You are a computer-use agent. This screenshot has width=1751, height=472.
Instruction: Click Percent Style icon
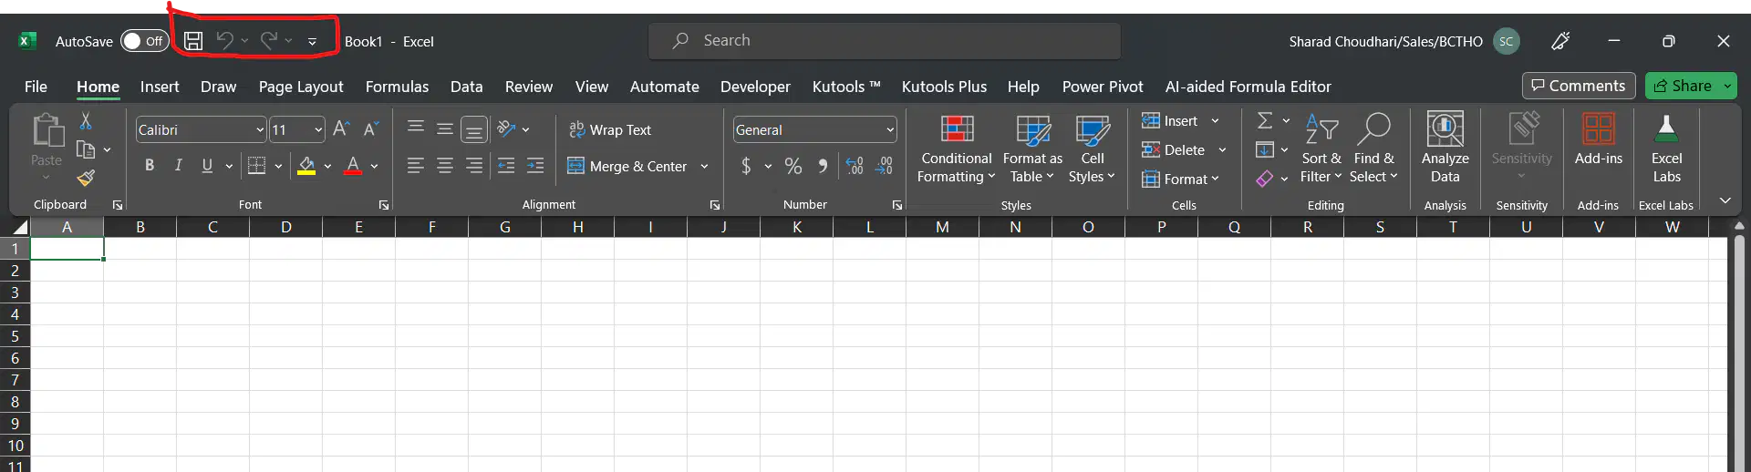pos(793,166)
